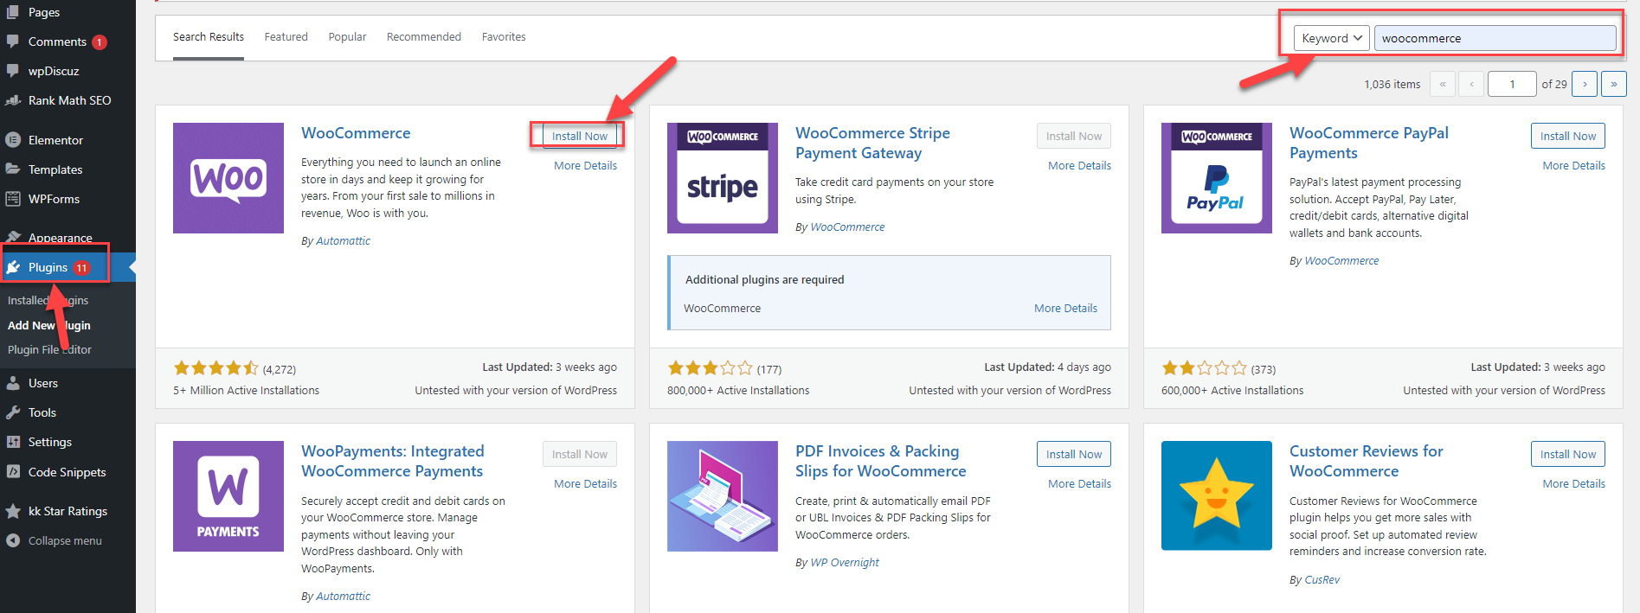
Task: Click CusRev author link
Action: (x=1322, y=579)
